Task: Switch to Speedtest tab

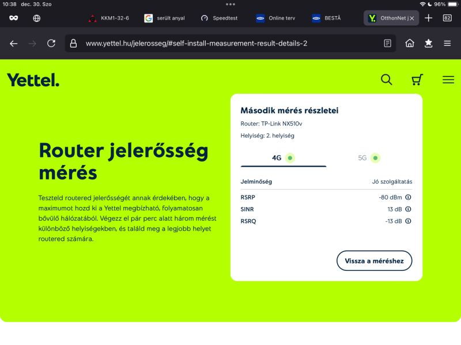Action: (220, 18)
